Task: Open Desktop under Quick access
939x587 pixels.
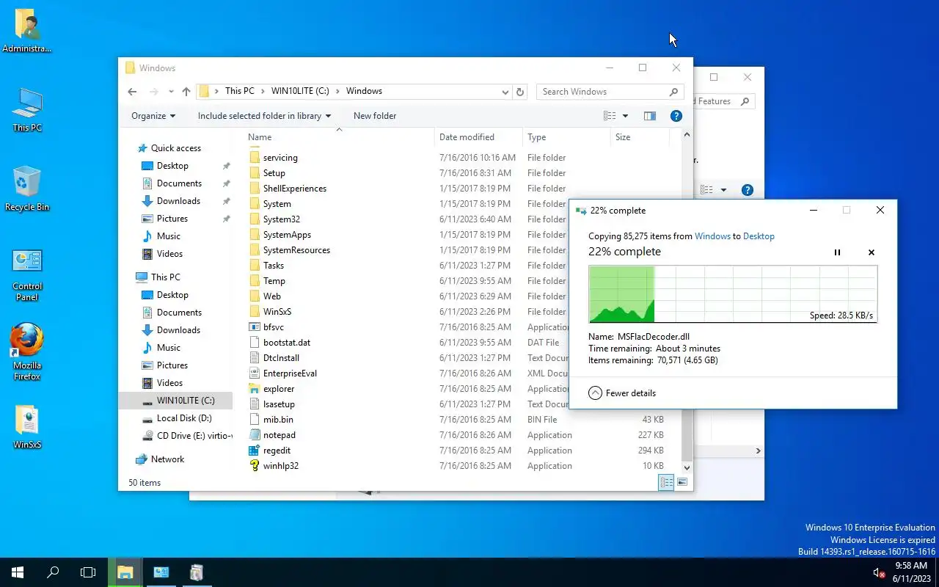Action: [x=172, y=166]
